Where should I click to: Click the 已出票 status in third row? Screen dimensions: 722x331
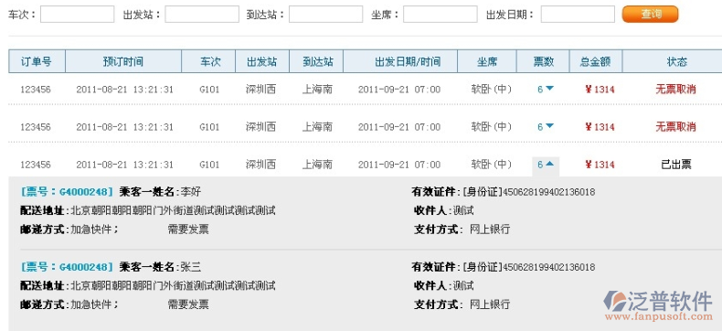[x=676, y=165]
